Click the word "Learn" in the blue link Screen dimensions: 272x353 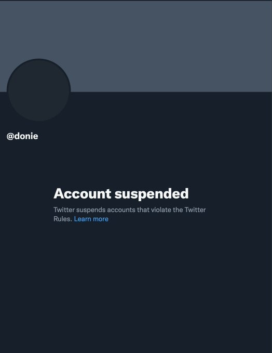83,219
